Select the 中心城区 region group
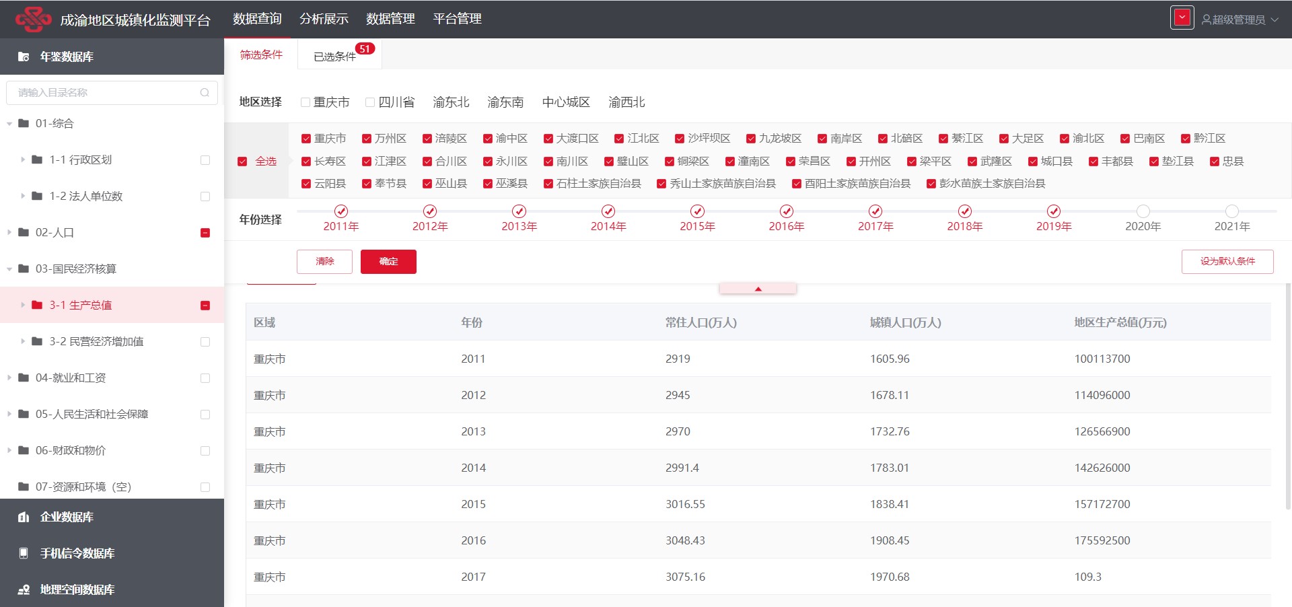Image resolution: width=1292 pixels, height=607 pixels. point(566,102)
